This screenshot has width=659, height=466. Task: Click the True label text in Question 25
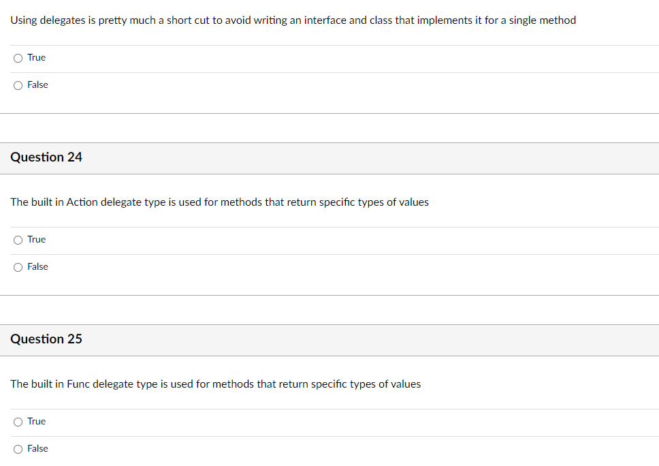tap(36, 421)
